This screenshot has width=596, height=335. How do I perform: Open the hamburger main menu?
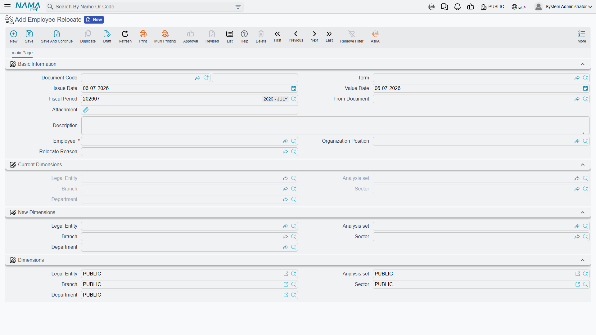[x=7, y=7]
